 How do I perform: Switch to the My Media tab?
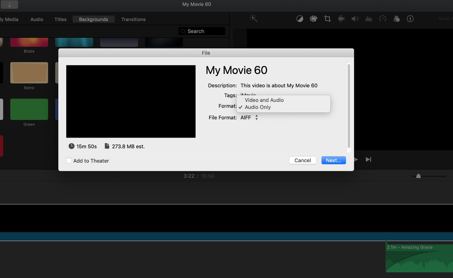pos(9,19)
